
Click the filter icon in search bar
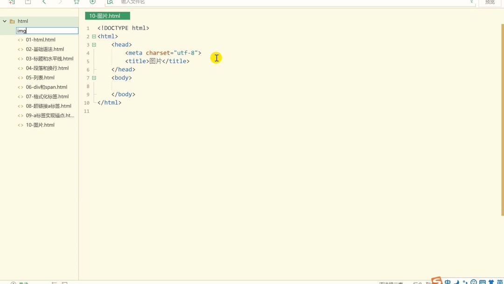(x=471, y=2)
